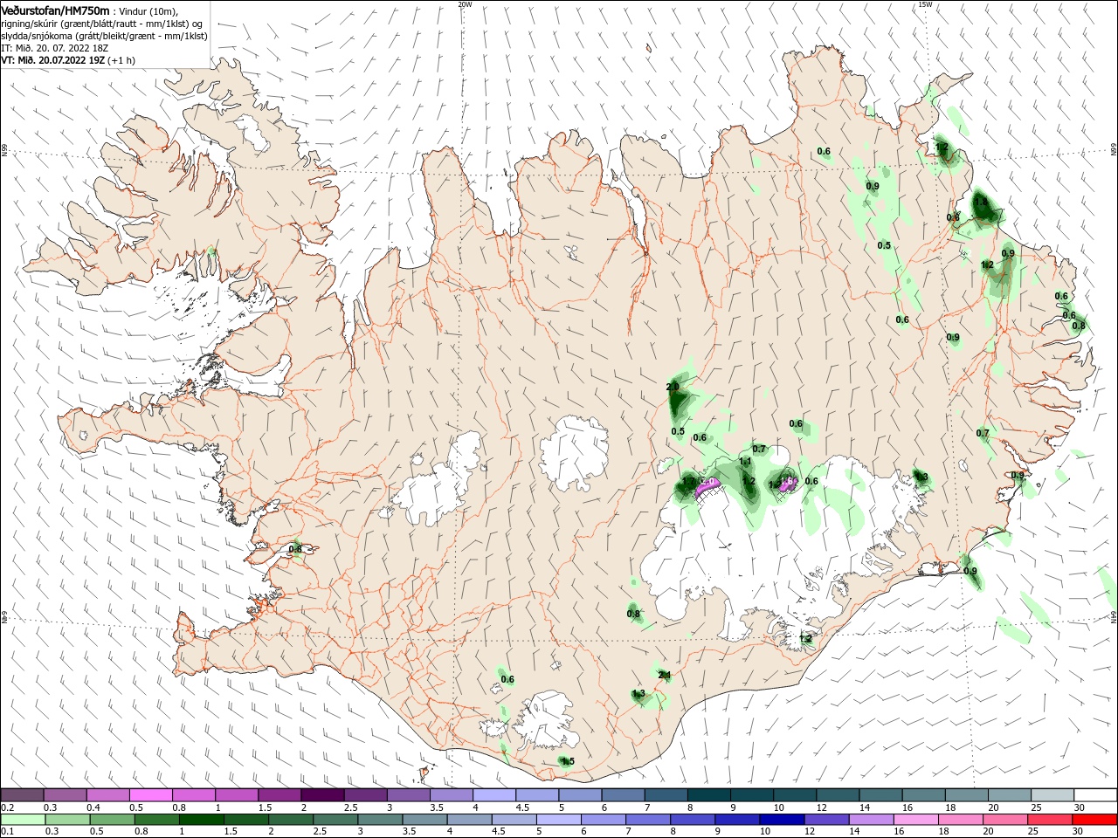Image resolution: width=1118 pixels, height=838 pixels.
Task: Pick the dark teal 9 mm snow legend swatch
Action: click(752, 795)
